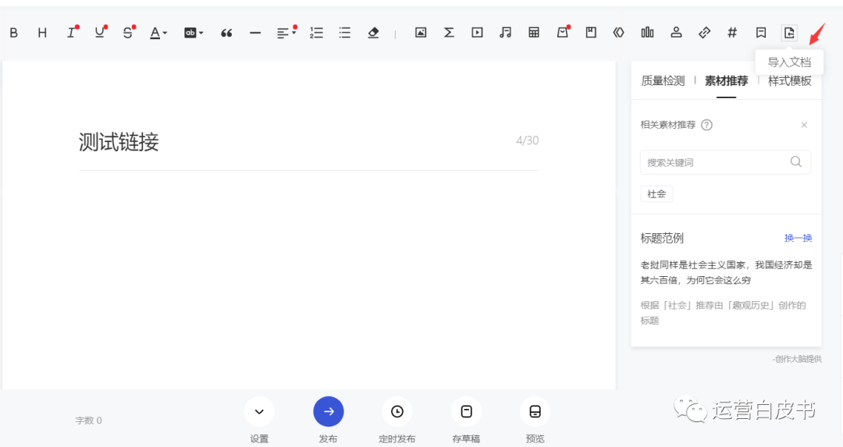The width and height of the screenshot is (843, 447).
Task: Open the font color dropdown
Action: pyautogui.click(x=158, y=33)
